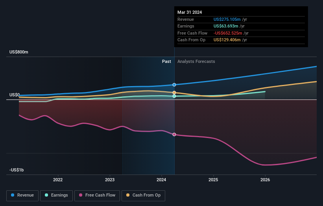The height and width of the screenshot is (206, 323).
Task: Click the -US$1b y-axis label
Action: tap(17, 170)
